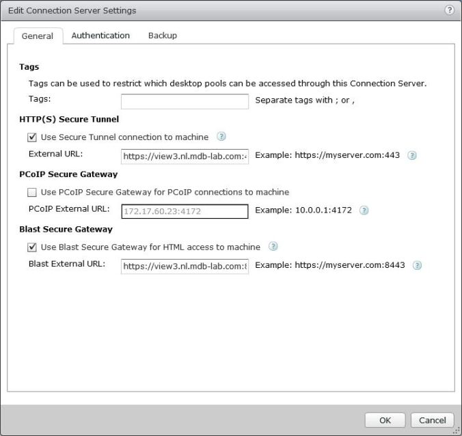Click help icon beside the 10.0.0.1:4172 example

tap(364, 210)
